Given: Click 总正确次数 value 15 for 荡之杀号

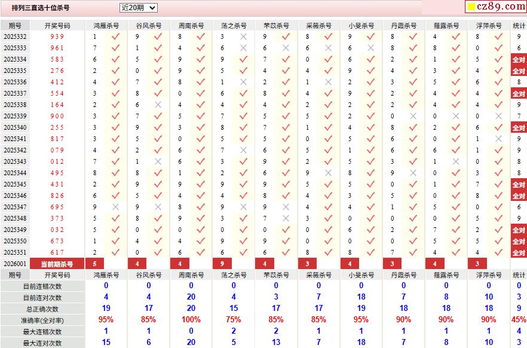Looking at the screenshot, I should click(233, 308).
